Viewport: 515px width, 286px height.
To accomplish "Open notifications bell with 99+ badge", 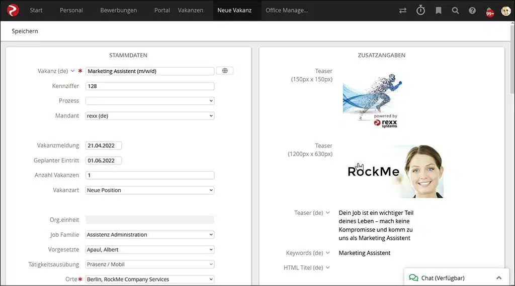I will (x=489, y=12).
